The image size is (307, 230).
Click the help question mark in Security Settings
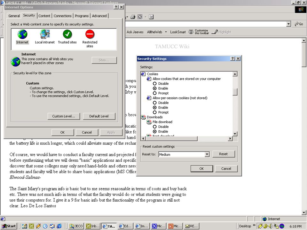pyautogui.click(x=232, y=59)
